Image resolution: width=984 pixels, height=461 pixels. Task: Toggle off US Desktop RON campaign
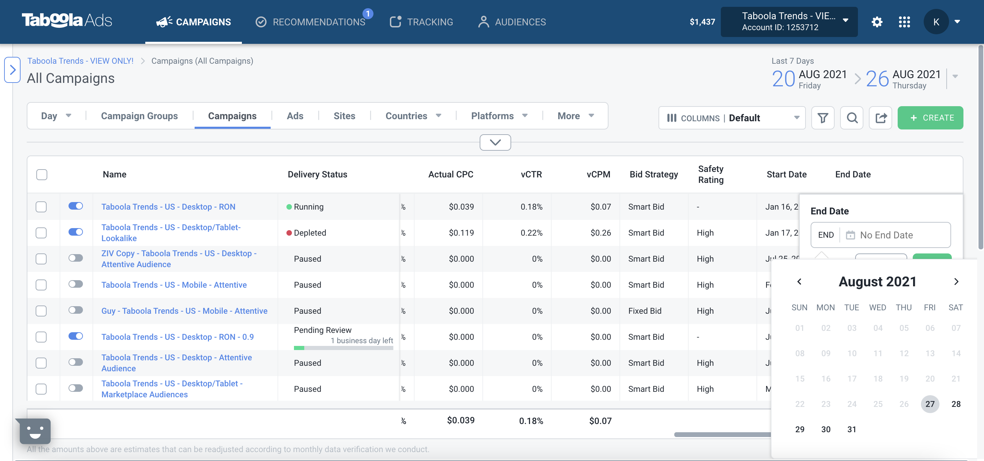click(x=76, y=206)
